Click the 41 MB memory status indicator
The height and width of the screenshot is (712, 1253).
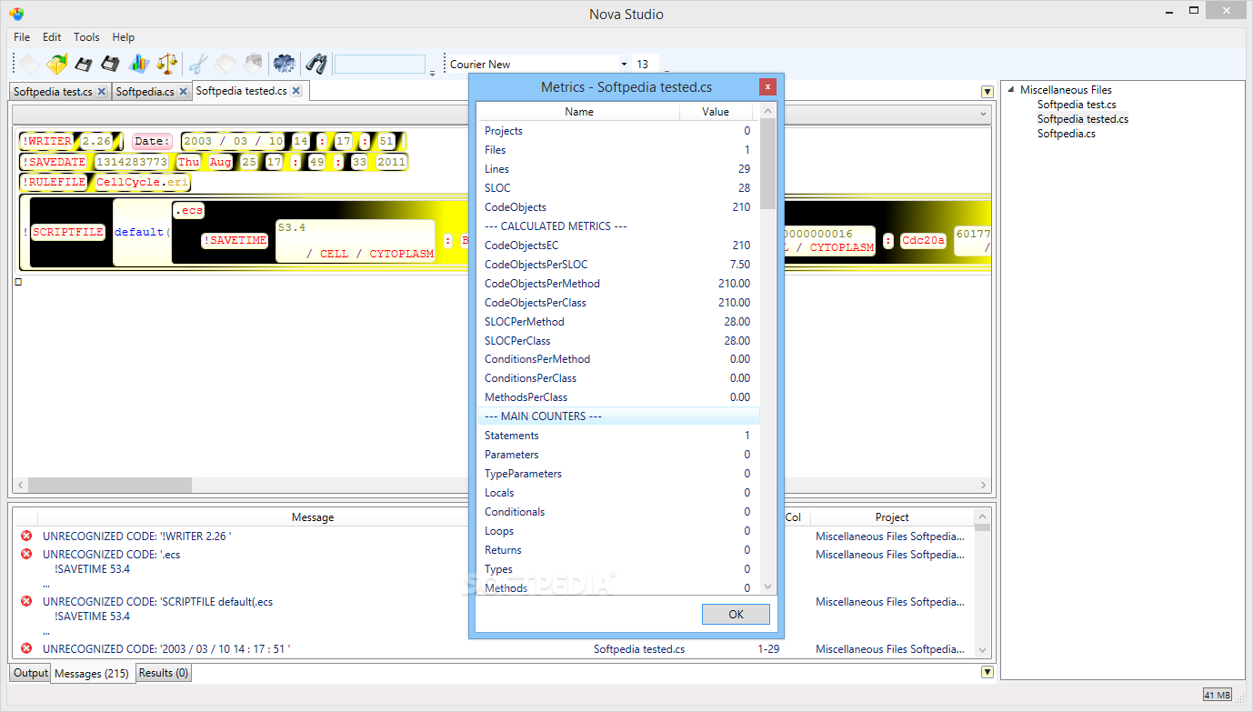tap(1218, 695)
